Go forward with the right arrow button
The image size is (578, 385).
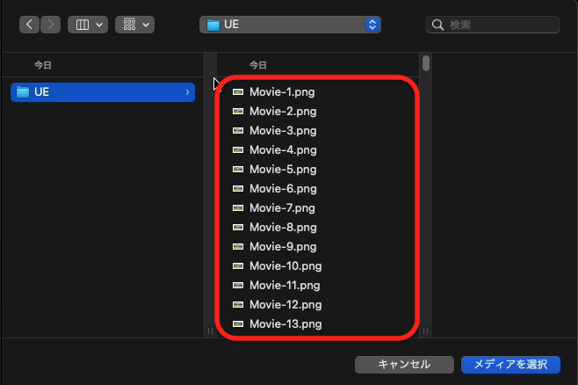coord(50,25)
